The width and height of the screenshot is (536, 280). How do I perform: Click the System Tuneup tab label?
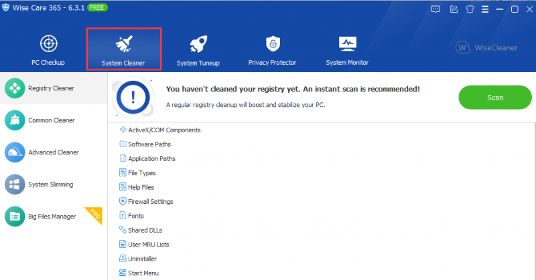coord(198,63)
